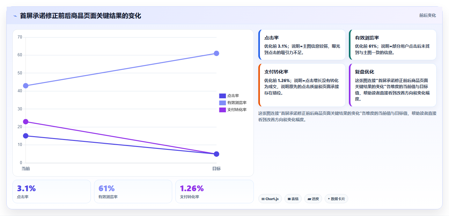The image size is (449, 216).
Task: Click the 当前 x-axis label
Action: tap(26, 169)
